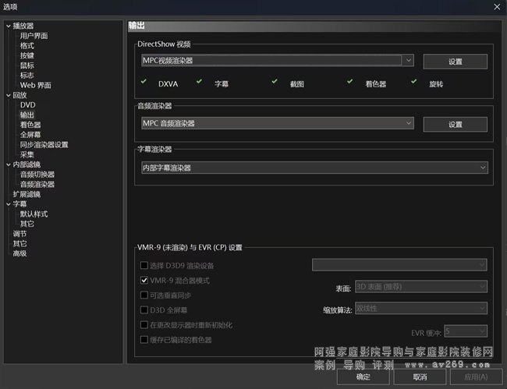Click the 截图 support checkmark icon
Viewport: 507px width, 389px height.
(x=275, y=81)
